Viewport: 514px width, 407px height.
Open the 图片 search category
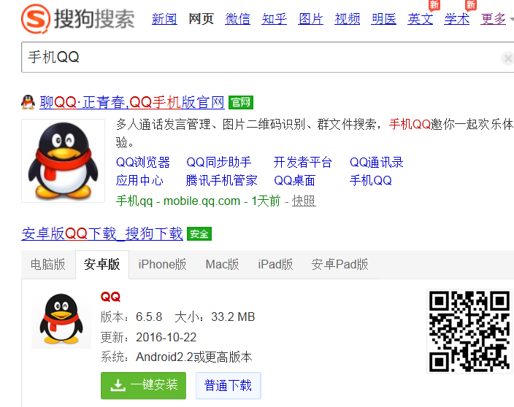point(311,19)
